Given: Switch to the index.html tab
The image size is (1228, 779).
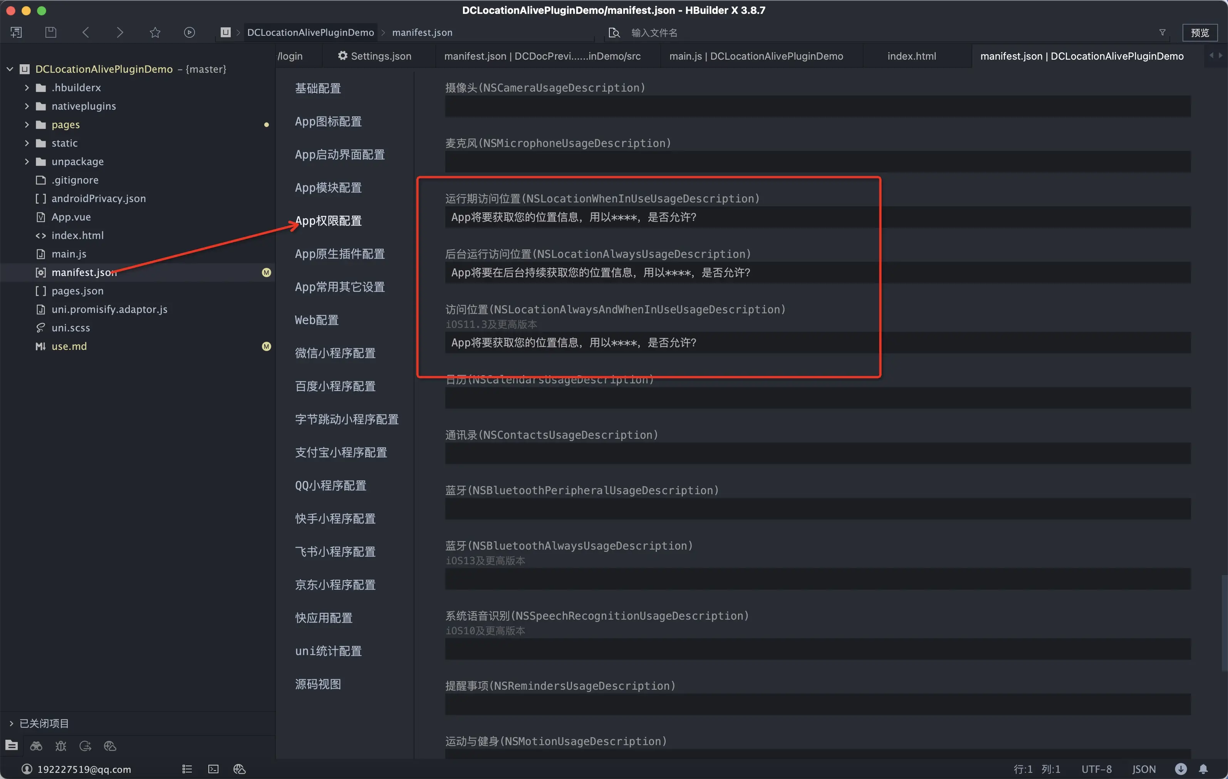Looking at the screenshot, I should click(911, 56).
